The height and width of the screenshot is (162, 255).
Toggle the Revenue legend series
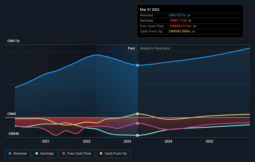(18, 154)
